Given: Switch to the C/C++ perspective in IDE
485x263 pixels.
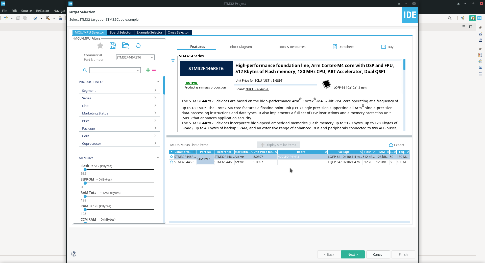Looking at the screenshot, I should 472,18.
